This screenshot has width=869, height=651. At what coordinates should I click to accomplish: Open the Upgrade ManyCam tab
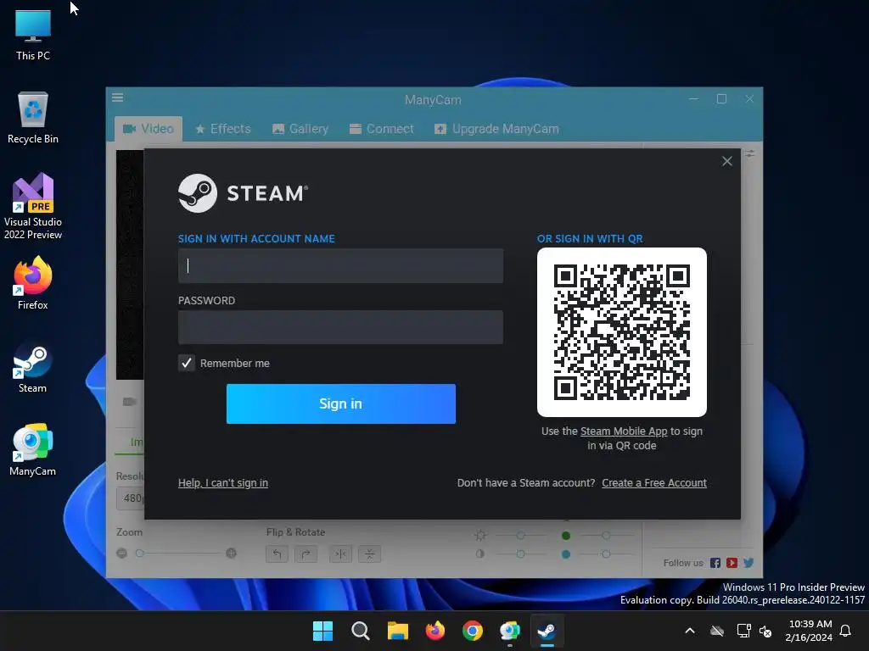(496, 129)
